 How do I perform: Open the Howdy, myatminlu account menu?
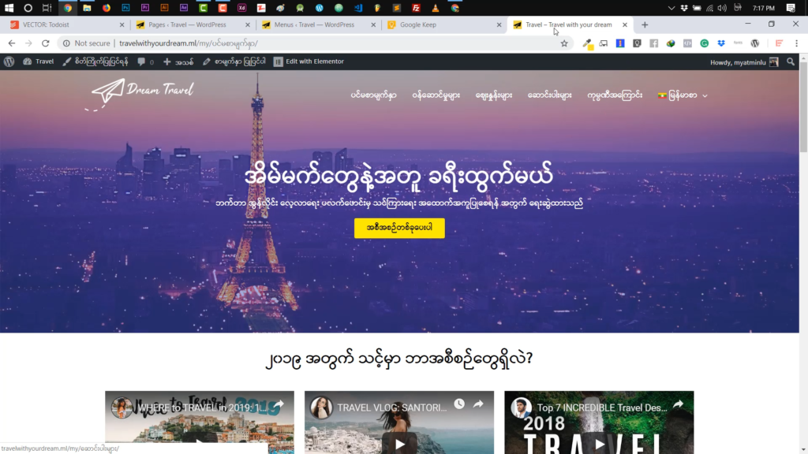[744, 61]
